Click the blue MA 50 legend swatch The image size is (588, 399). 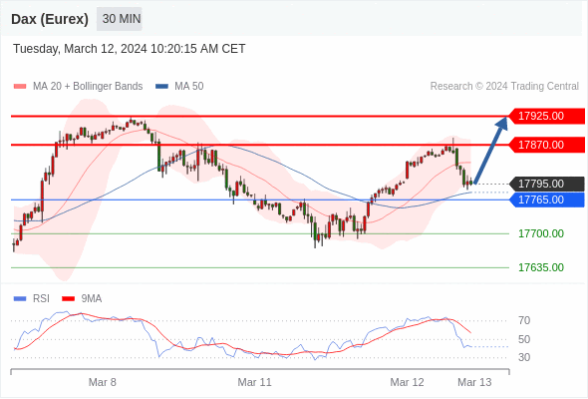[161, 87]
